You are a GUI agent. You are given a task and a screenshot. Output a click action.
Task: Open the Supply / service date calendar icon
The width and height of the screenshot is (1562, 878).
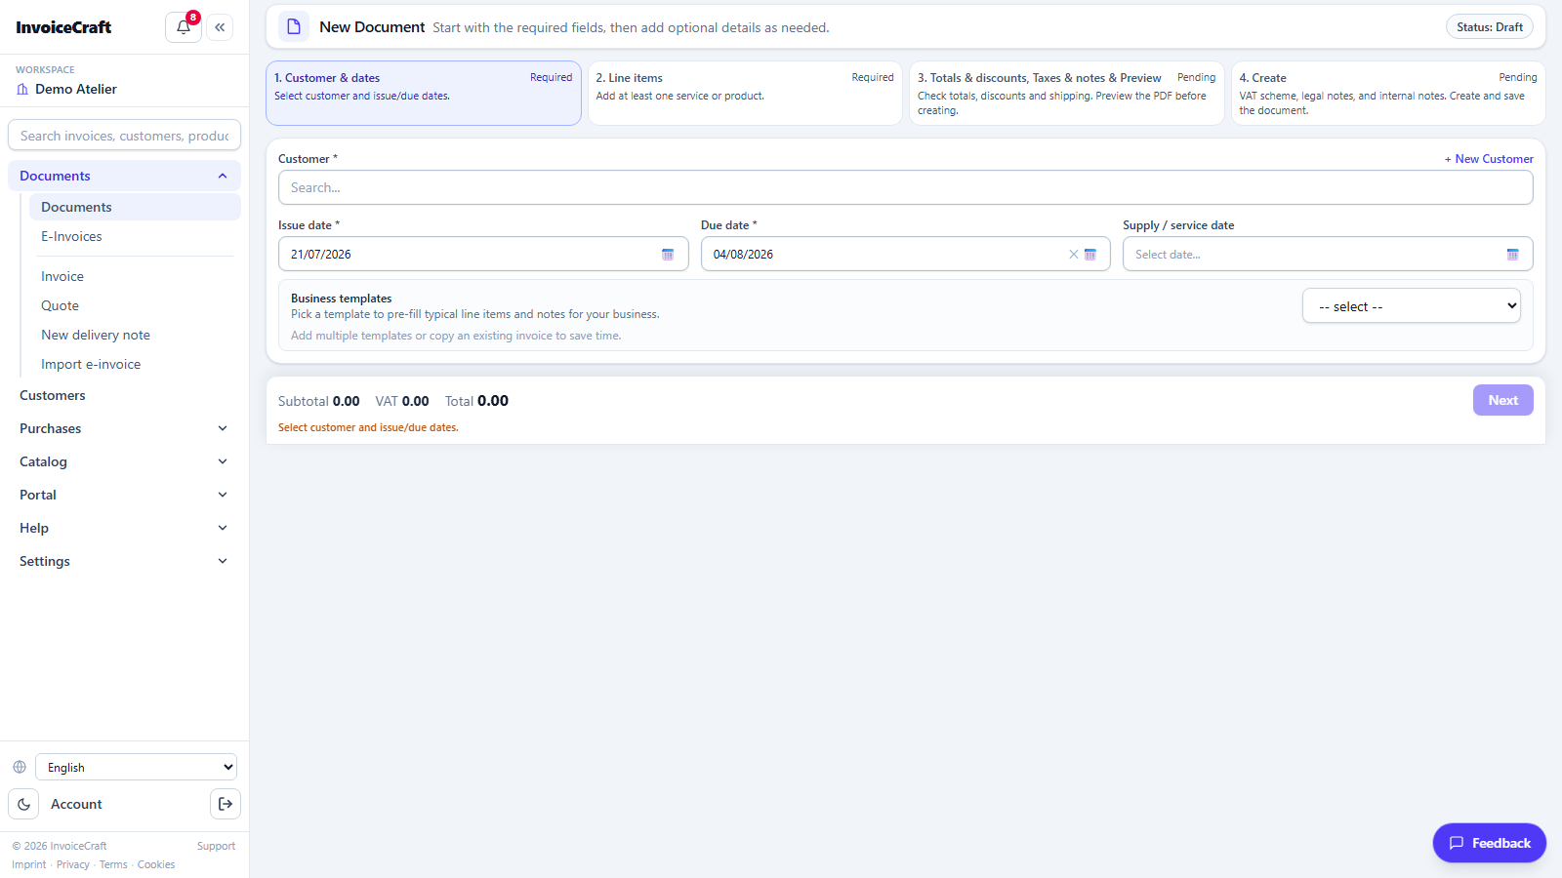point(1512,255)
